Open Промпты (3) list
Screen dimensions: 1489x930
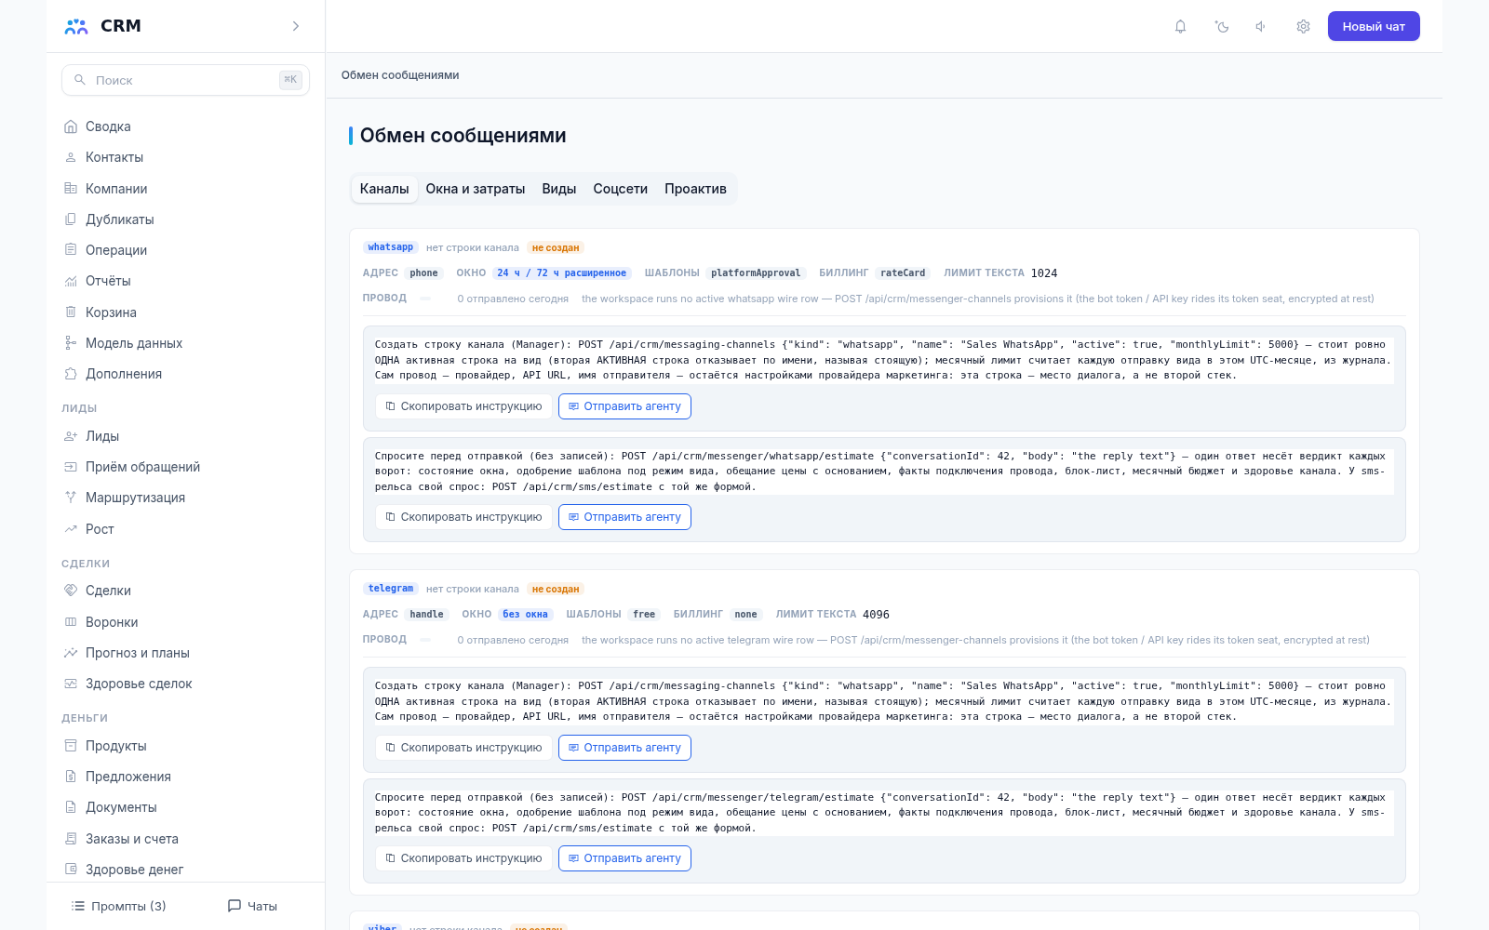pos(119,906)
